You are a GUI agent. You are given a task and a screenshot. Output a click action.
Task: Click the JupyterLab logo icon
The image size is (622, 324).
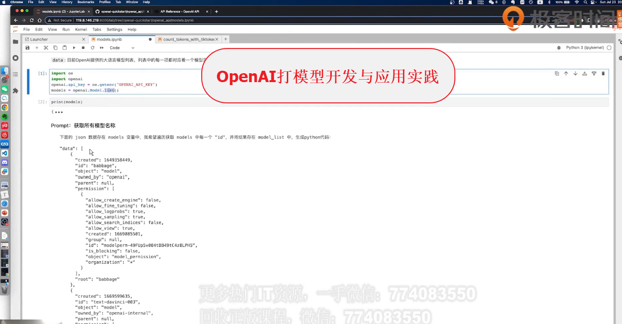click(x=15, y=29)
